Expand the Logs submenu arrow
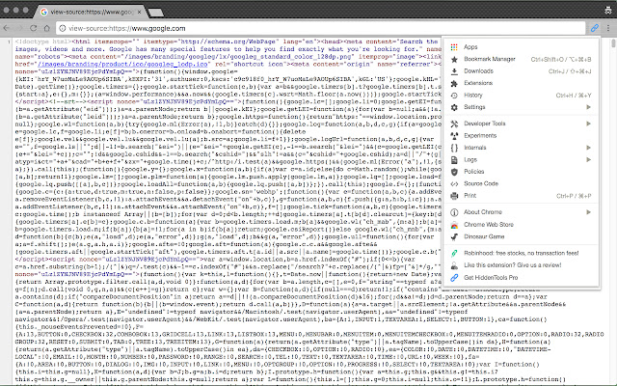Image resolution: width=617 pixels, height=386 pixels. point(588,160)
